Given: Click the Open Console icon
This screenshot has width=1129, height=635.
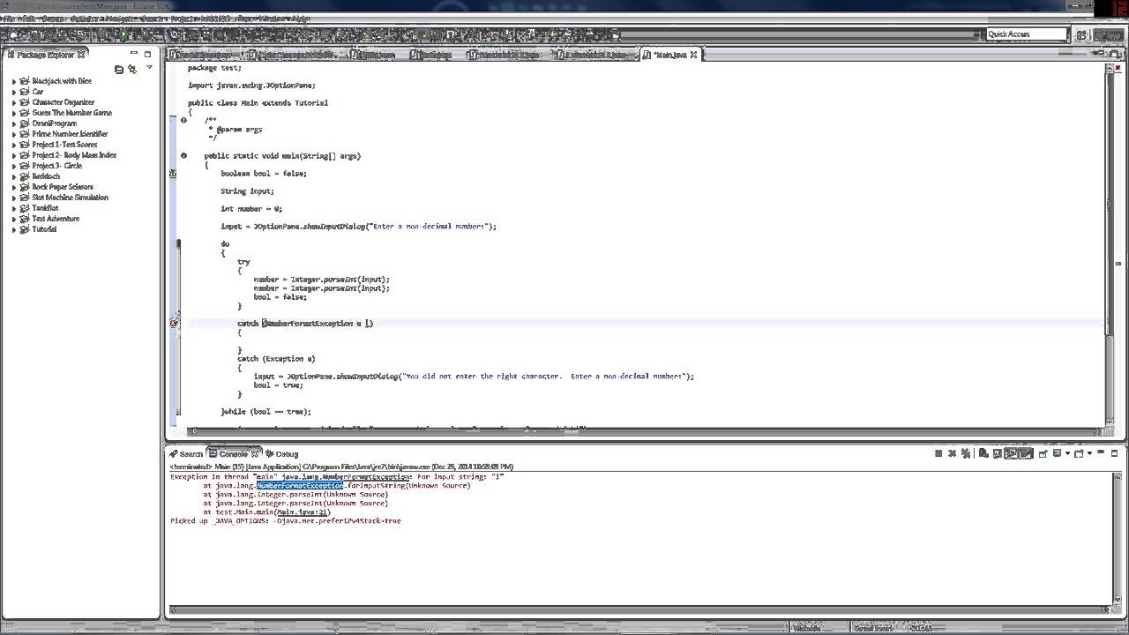Looking at the screenshot, I should [1079, 453].
